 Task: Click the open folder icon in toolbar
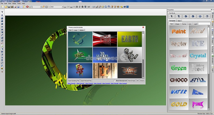(6, 7)
